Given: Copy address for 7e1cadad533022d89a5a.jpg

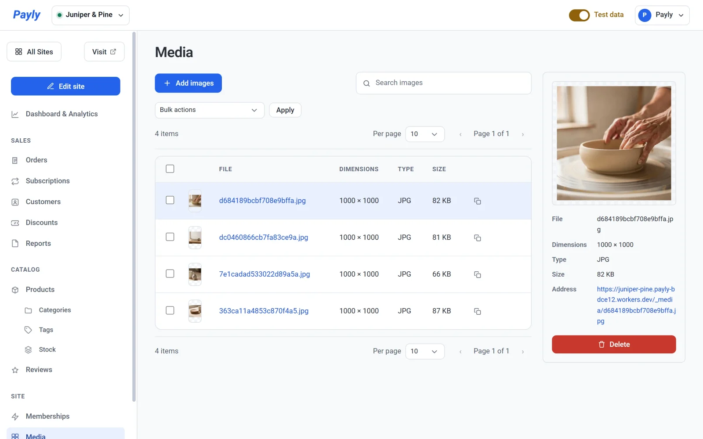Looking at the screenshot, I should (477, 275).
